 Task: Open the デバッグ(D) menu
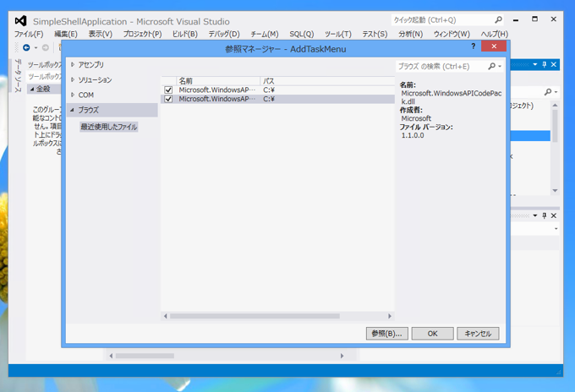pos(224,34)
